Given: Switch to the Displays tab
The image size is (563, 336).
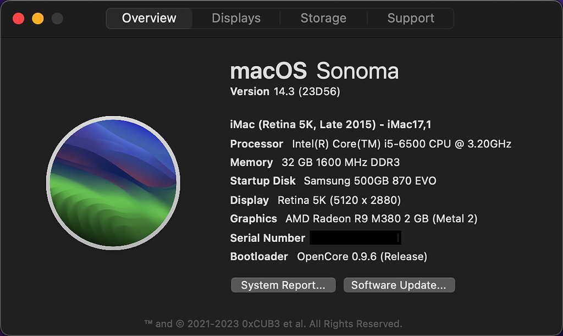Looking at the screenshot, I should [x=235, y=18].
